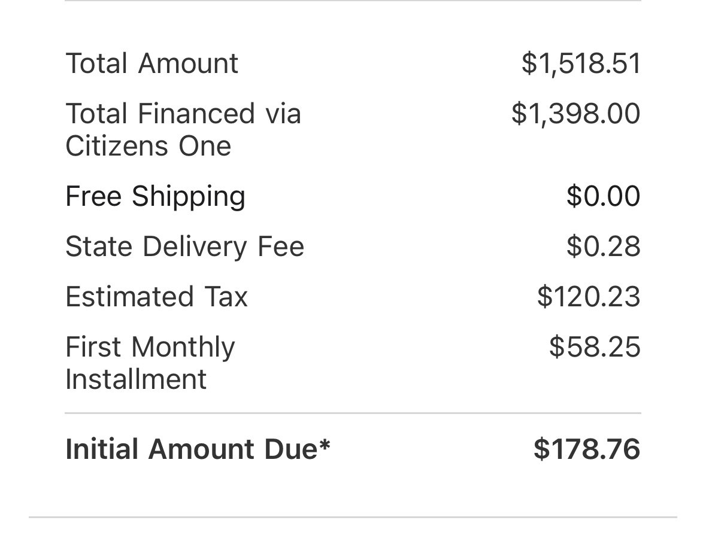Click the Citizens One text
Screen dimensions: 706x560
(148, 146)
